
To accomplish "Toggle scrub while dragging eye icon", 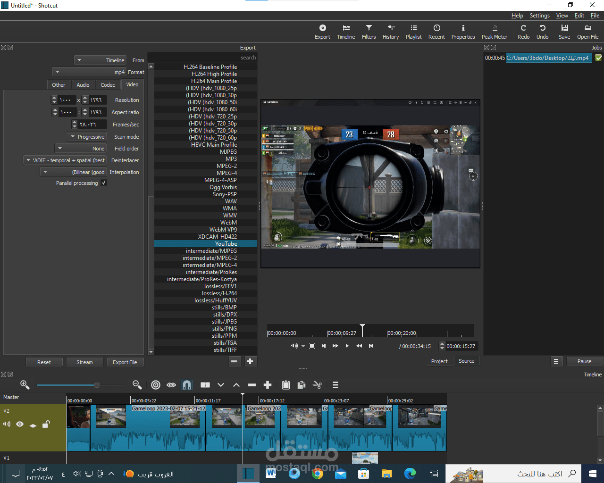I will pyautogui.click(x=171, y=385).
